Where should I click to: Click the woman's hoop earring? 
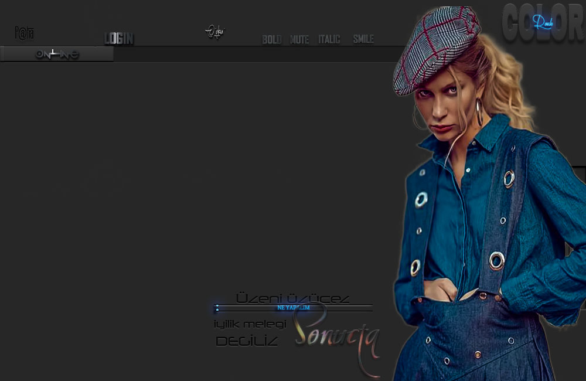pos(479,111)
